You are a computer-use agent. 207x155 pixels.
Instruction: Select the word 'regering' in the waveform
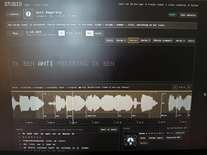(x=91, y=115)
